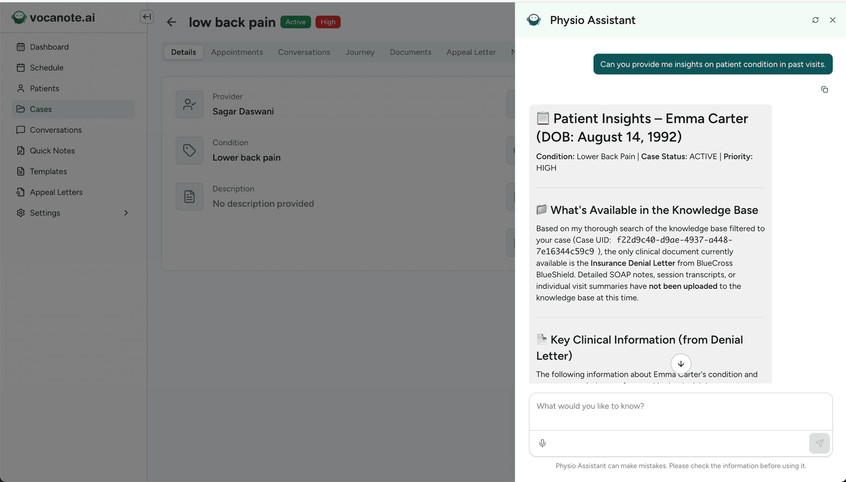Open Quick Notes from the sidebar
This screenshot has width=846, height=482.
pyautogui.click(x=52, y=150)
